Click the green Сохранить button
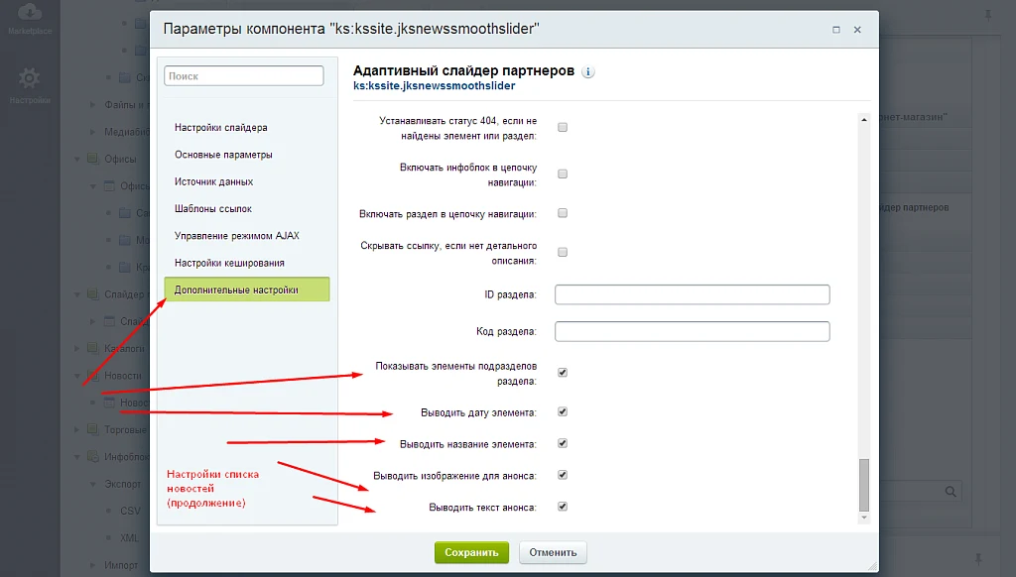 (x=471, y=552)
